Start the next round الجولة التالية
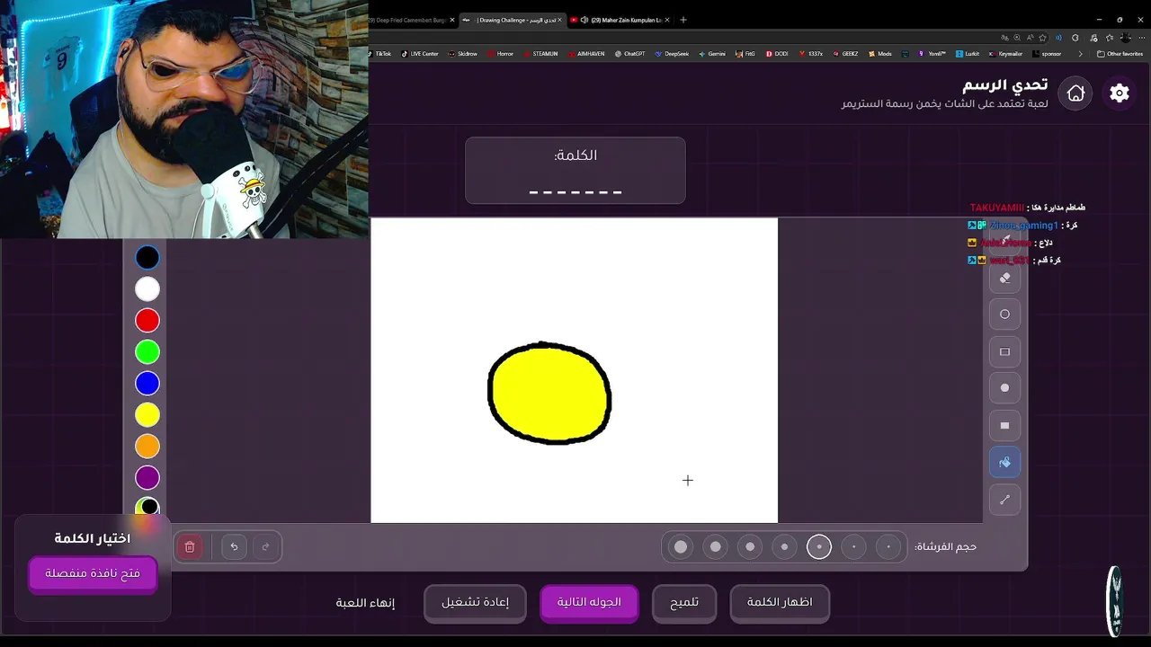This screenshot has height=647, width=1151. pyautogui.click(x=589, y=603)
